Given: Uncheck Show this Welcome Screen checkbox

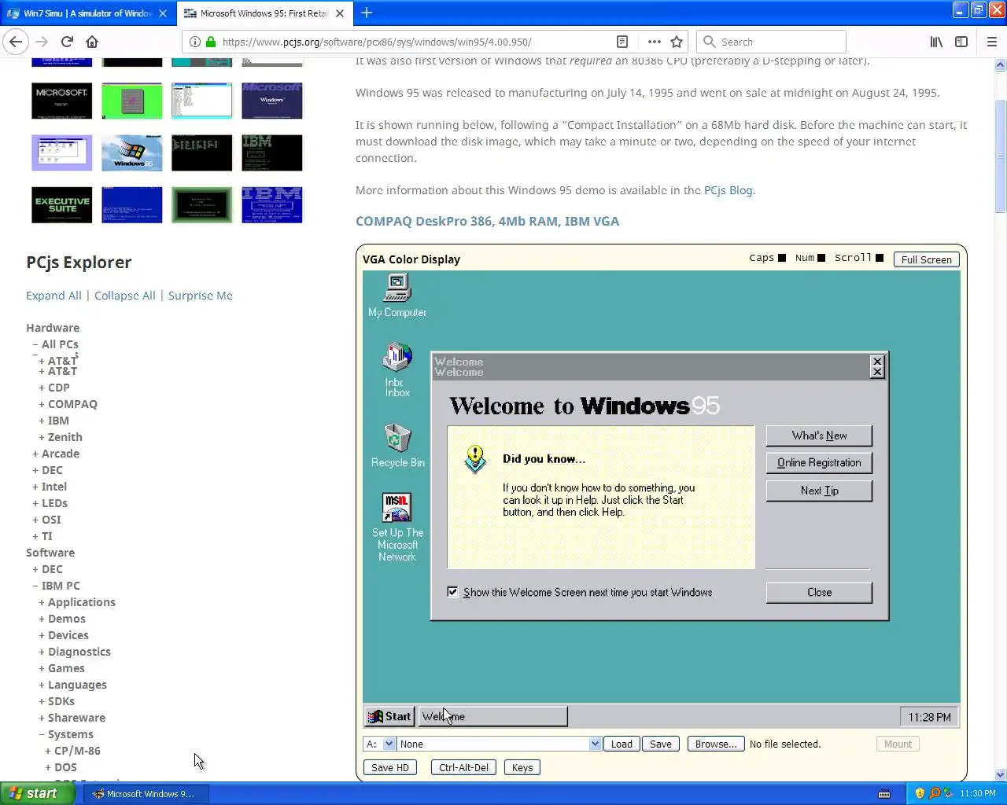Looking at the screenshot, I should click(452, 592).
